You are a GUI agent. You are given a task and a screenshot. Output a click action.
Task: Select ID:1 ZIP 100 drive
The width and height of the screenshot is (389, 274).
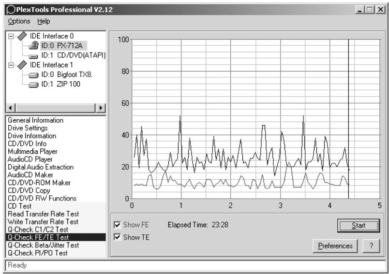61,84
